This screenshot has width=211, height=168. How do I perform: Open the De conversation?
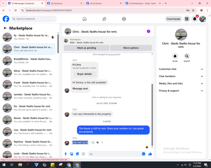click(28, 108)
